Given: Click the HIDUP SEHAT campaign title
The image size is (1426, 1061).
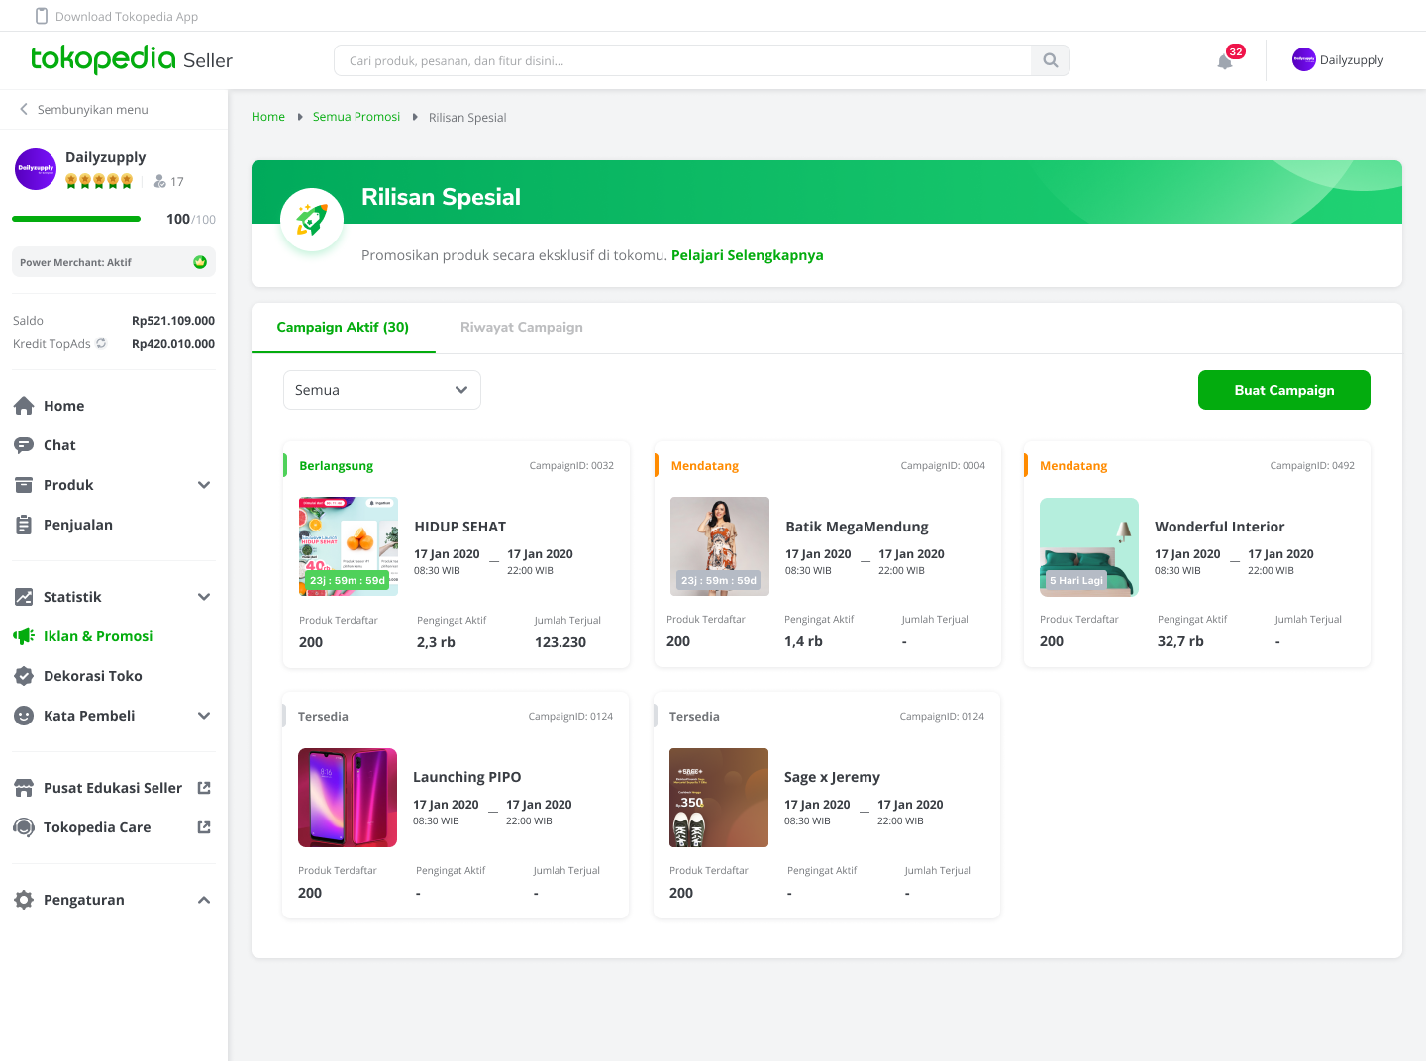Looking at the screenshot, I should point(460,527).
